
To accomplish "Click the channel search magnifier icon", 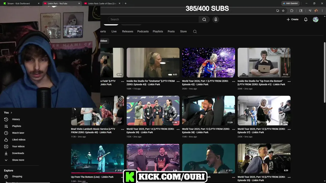I will click(195, 32).
